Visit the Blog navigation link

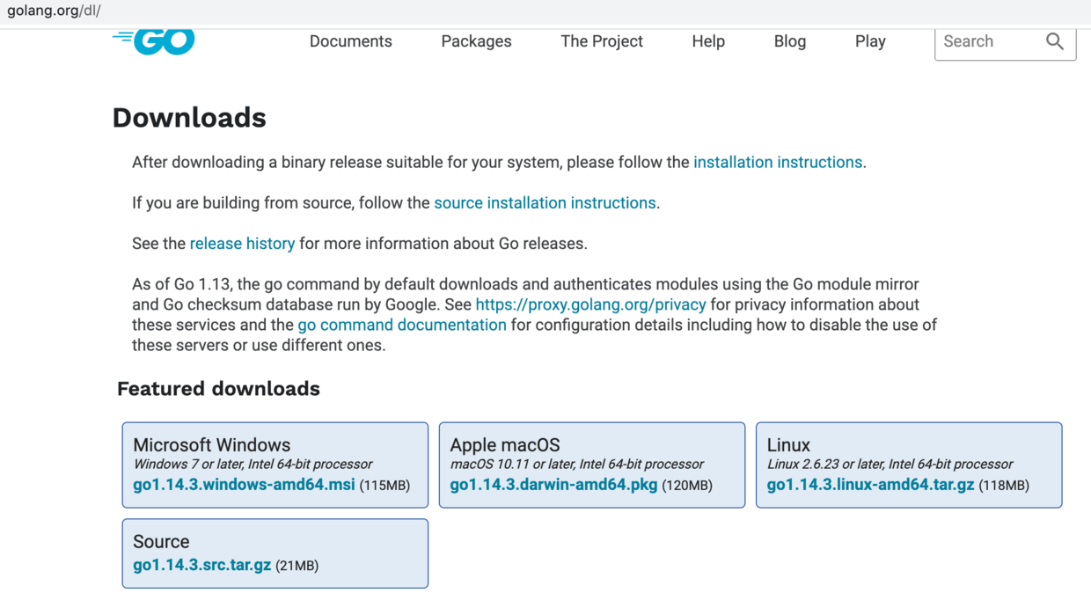[789, 41]
